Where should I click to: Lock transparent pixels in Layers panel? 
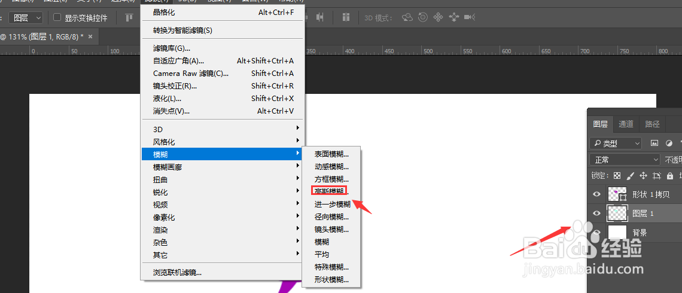(x=617, y=176)
